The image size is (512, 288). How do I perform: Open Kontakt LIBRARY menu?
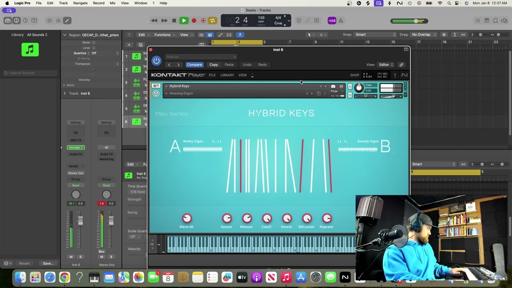(x=227, y=75)
